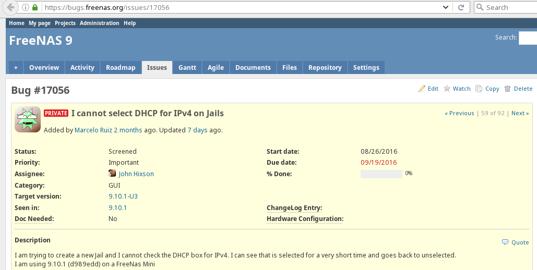Click the Category value GUI

pos(114,185)
